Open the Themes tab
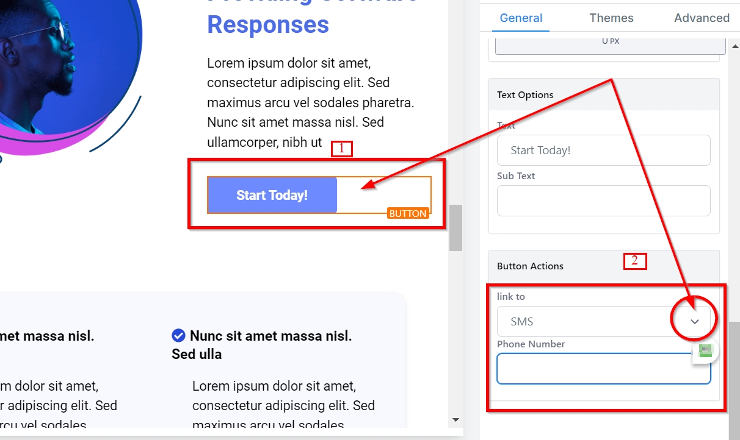Viewport: 740px width, 440px height. 611,18
